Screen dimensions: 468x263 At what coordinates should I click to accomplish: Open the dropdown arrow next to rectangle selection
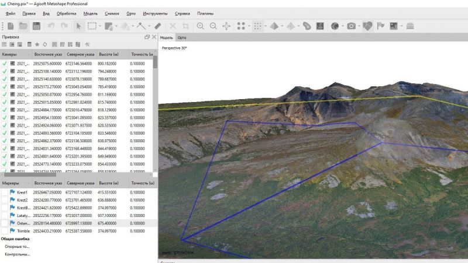tap(99, 26)
